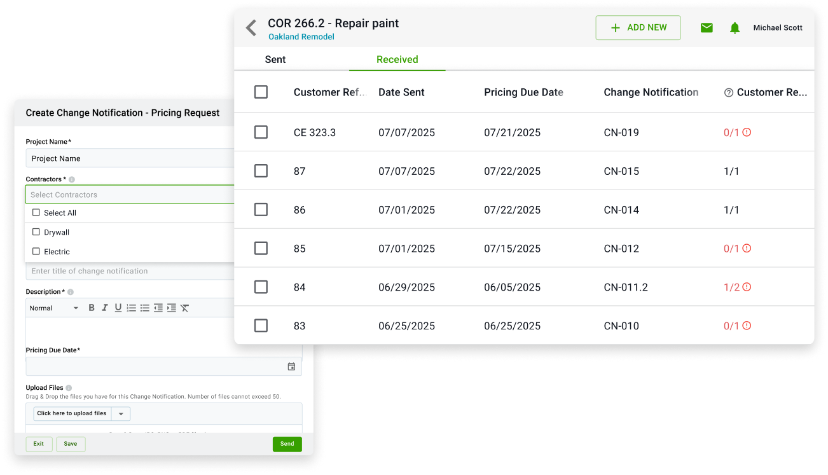Screen dimensions: 828x475
Task: Select the Received tab
Action: pos(397,60)
